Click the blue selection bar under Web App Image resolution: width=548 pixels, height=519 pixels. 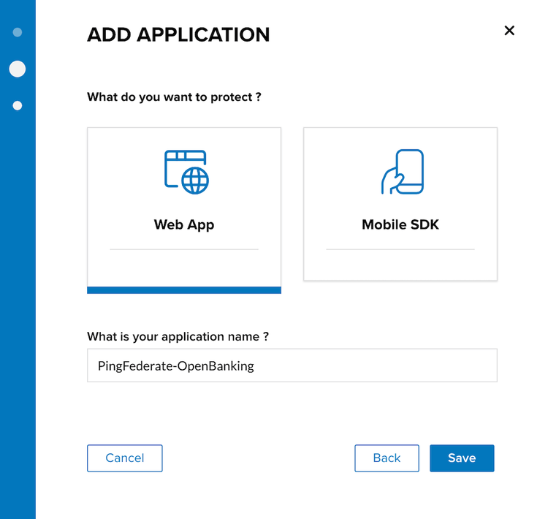coord(184,290)
